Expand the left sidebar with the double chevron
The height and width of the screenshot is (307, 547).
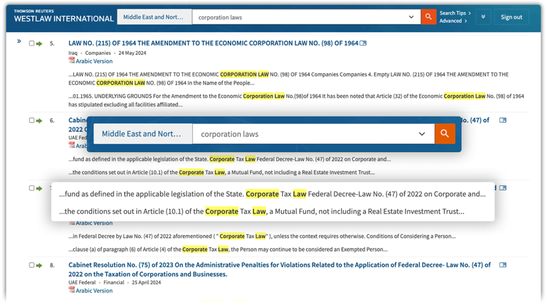pyautogui.click(x=19, y=41)
